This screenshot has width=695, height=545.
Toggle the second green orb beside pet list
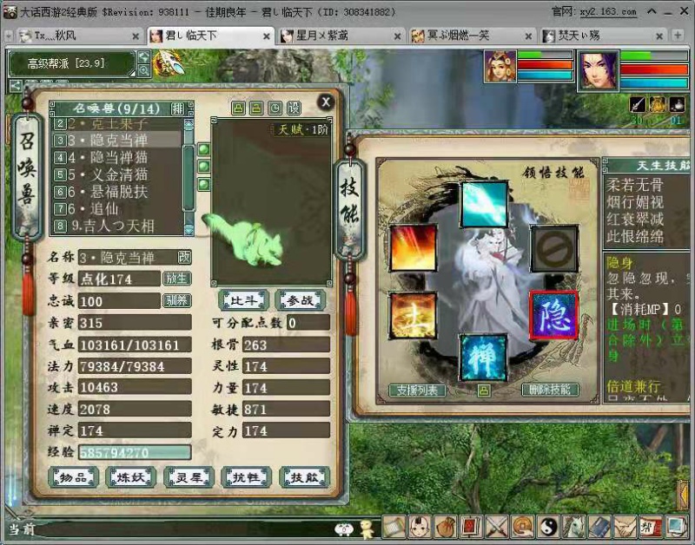[x=204, y=167]
